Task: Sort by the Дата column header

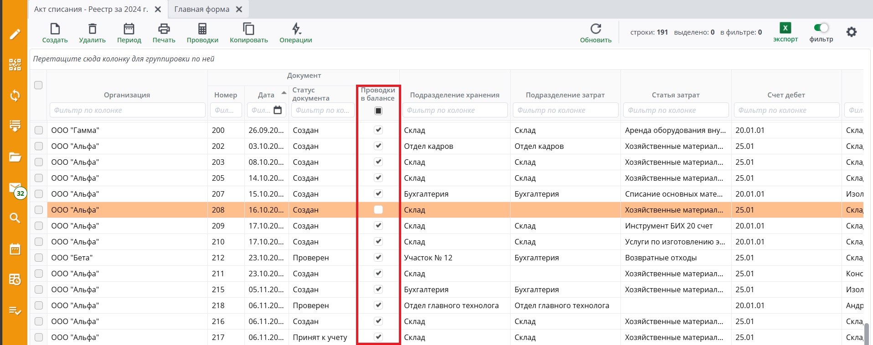Action: coord(266,95)
